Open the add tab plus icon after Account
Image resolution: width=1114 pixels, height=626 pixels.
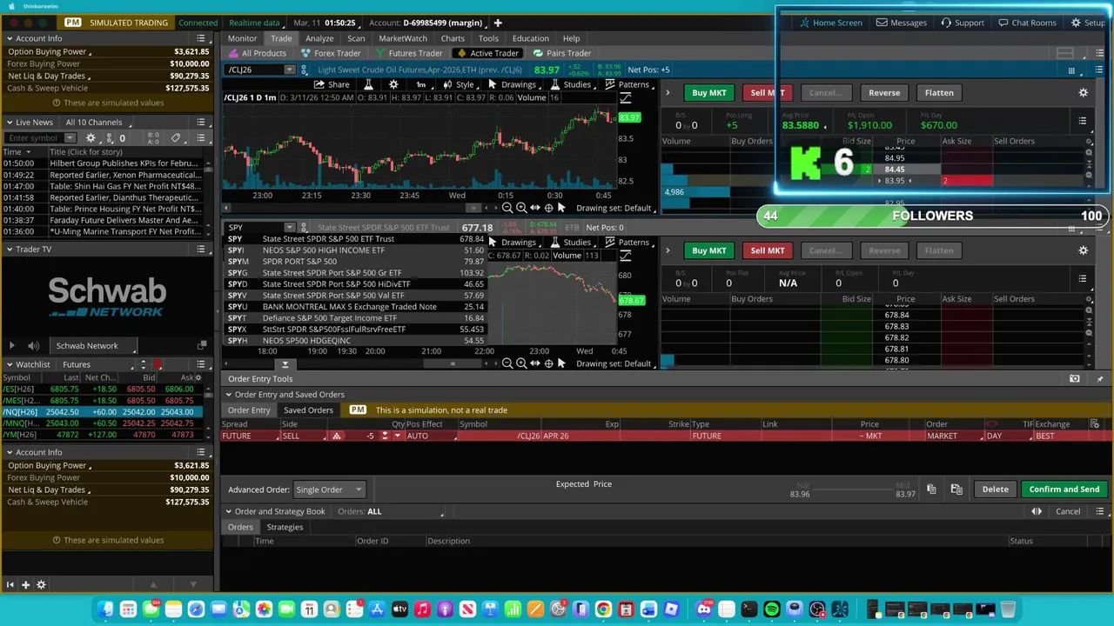(x=498, y=23)
